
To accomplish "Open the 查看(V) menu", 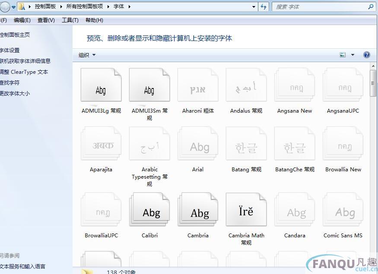I will (46, 20).
